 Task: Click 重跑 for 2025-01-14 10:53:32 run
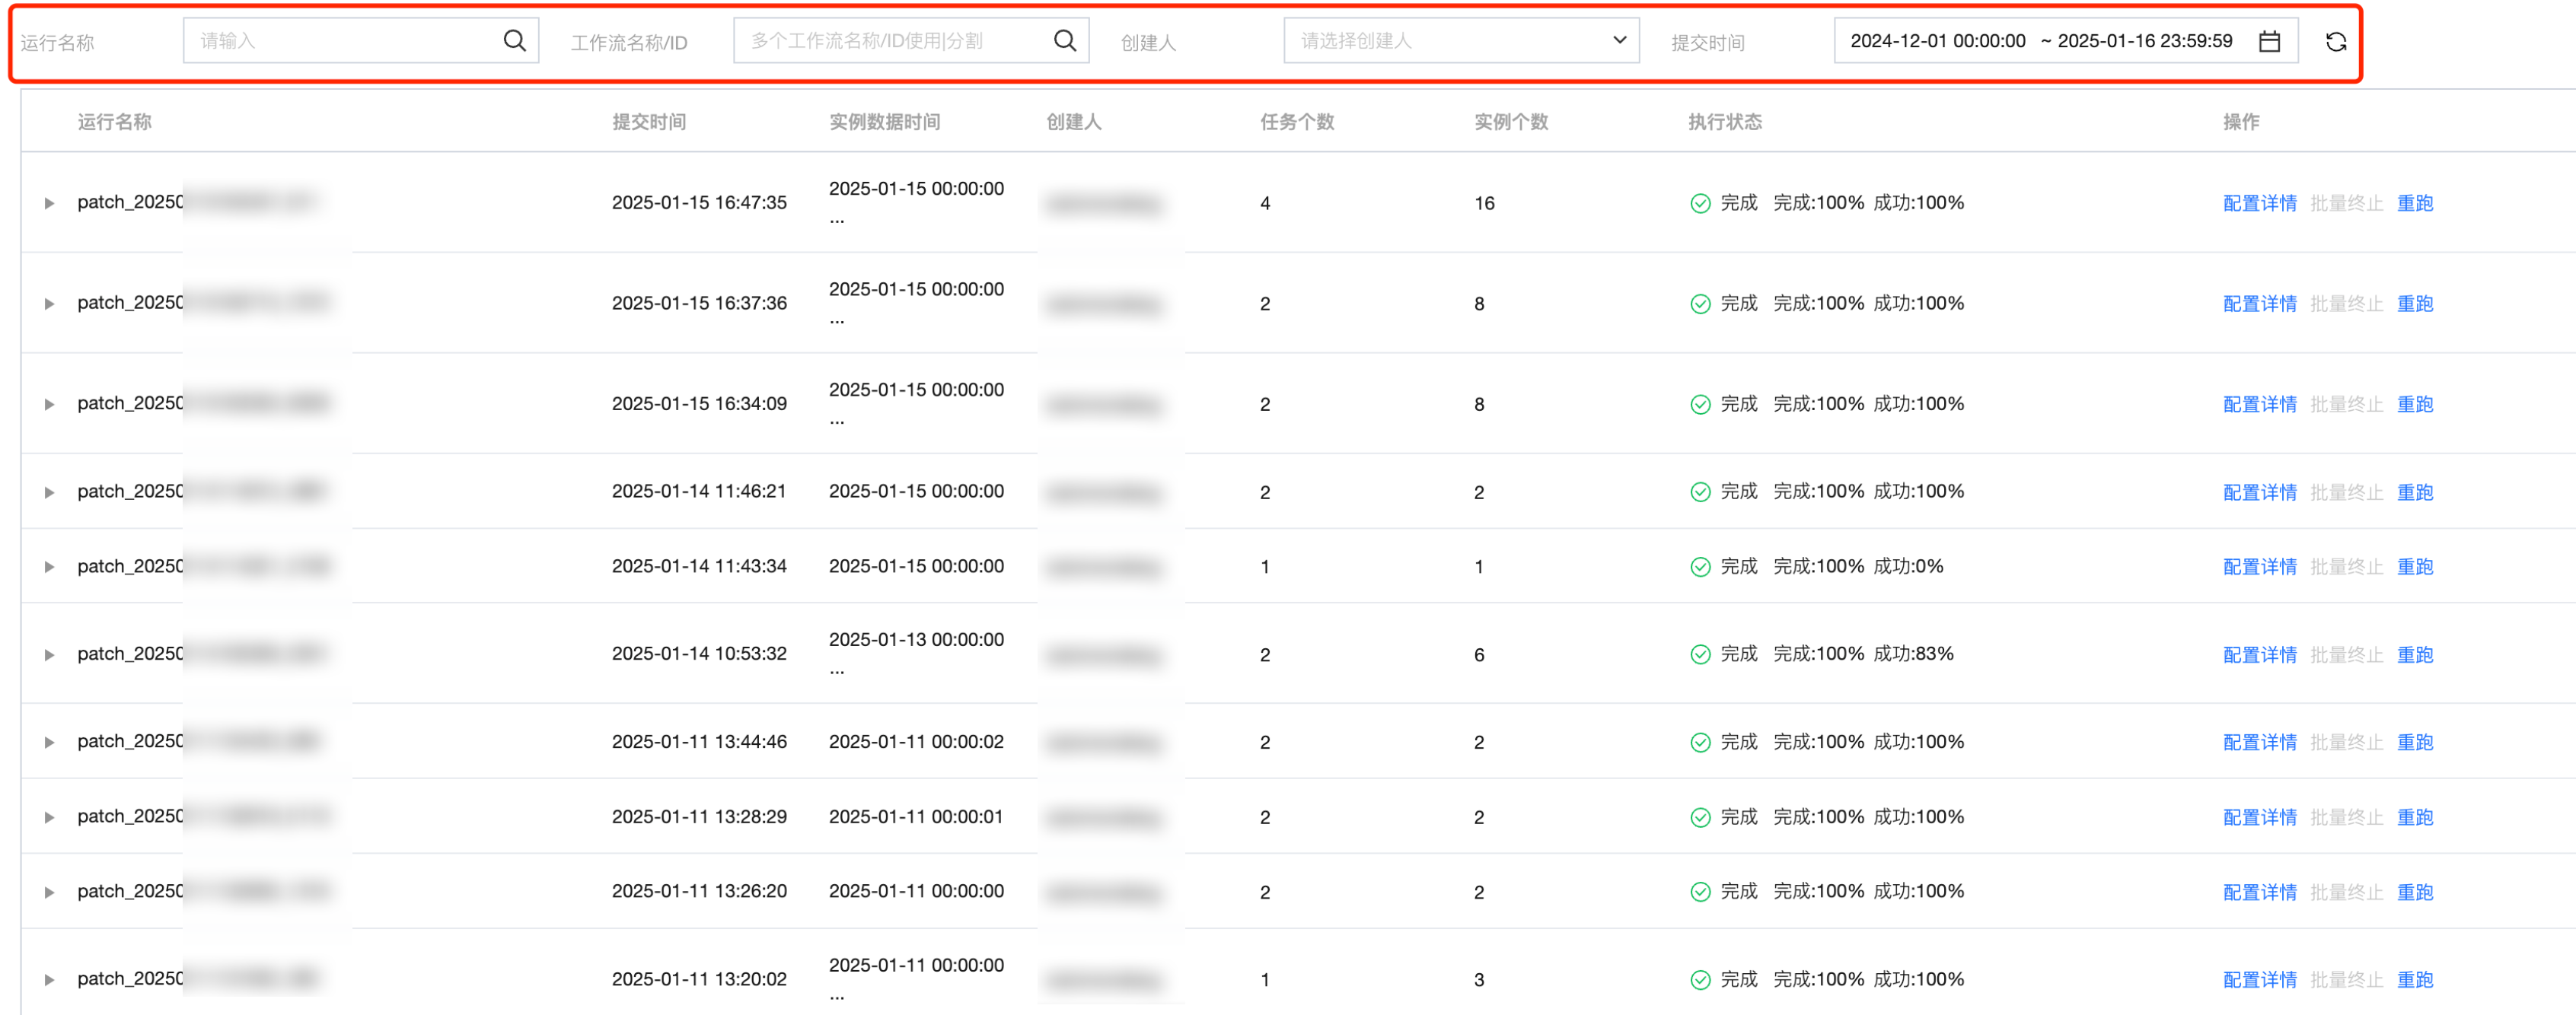[x=2414, y=655]
